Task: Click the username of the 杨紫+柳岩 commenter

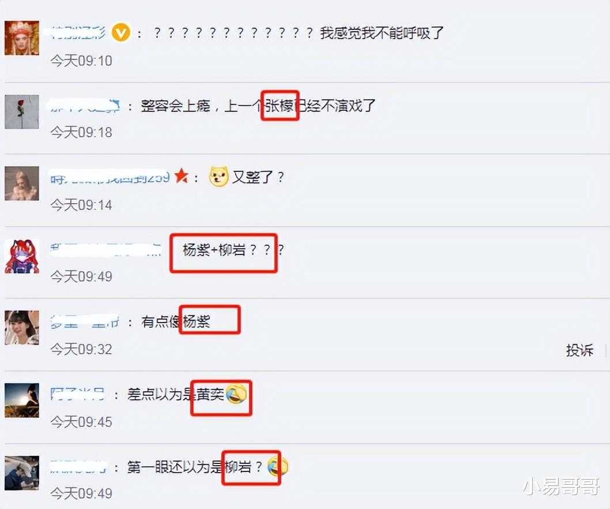Action: coord(106,250)
